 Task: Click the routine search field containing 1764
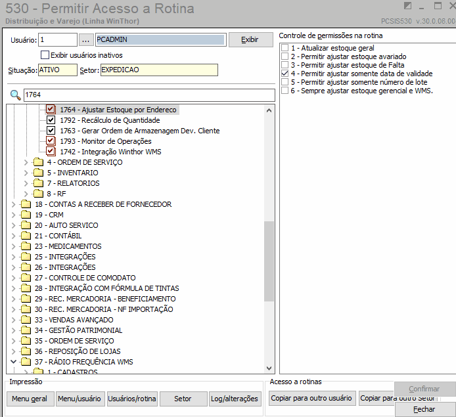pos(149,95)
